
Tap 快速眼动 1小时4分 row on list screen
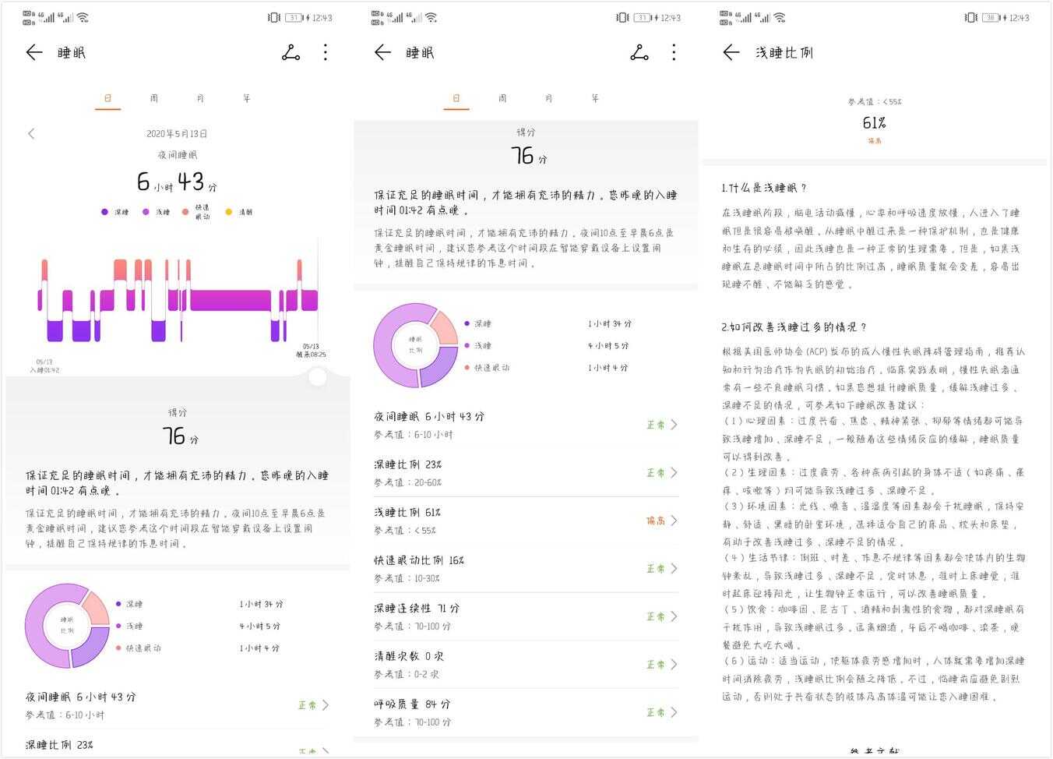click(x=546, y=367)
